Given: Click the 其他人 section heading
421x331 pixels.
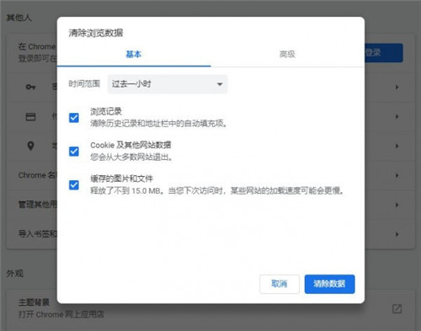Looking at the screenshot, I should [19, 18].
